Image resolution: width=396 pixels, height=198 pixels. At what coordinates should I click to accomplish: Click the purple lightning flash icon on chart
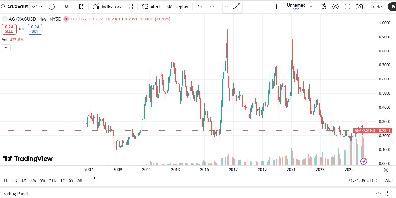click(364, 161)
